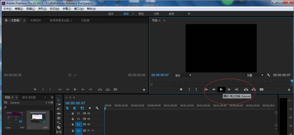The width and height of the screenshot is (294, 135).
Task: Open the 文件(F) menu
Action: click(7, 9)
